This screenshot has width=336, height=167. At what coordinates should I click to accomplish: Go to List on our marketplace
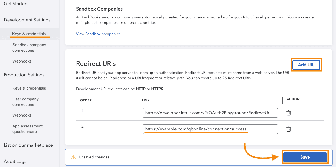(28, 145)
